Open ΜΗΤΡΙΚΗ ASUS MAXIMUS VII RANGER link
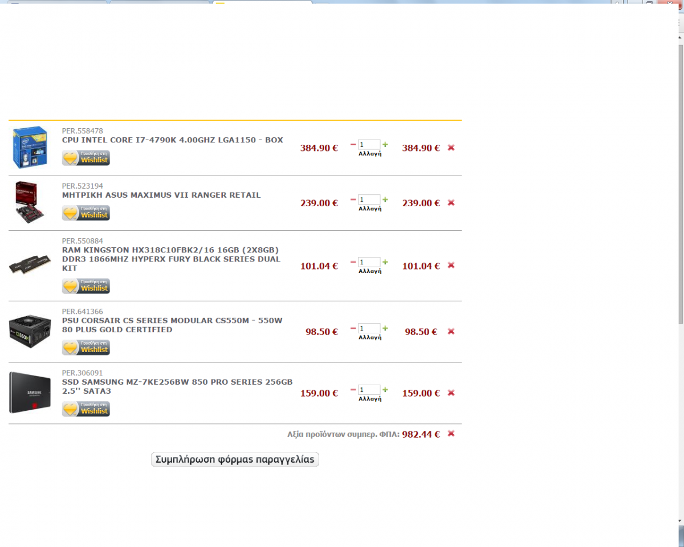 click(x=161, y=195)
